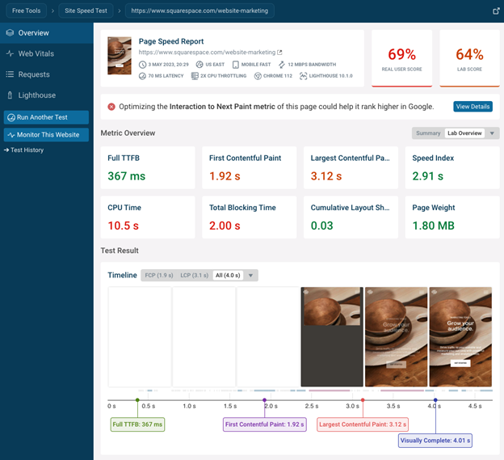Click the blue Visually Complete marker dot
The width and height of the screenshot is (504, 460).
tap(435, 400)
